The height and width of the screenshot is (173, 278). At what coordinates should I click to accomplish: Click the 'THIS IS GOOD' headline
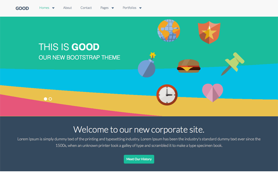(x=69, y=47)
